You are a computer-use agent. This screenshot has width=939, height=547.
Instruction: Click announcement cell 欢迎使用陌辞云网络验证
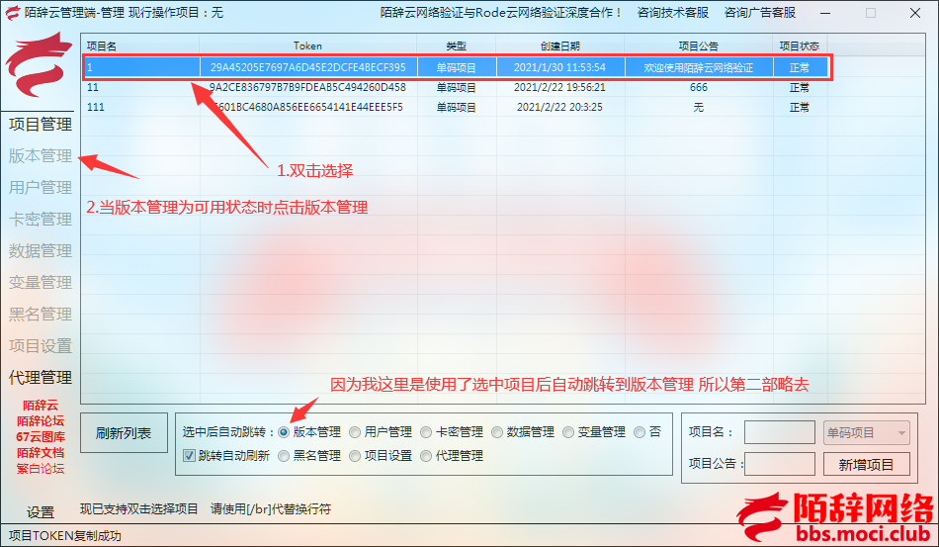[x=698, y=67]
